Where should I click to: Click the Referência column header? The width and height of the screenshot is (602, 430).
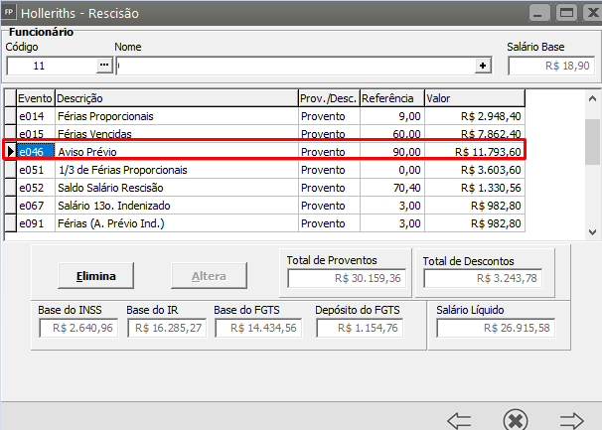(x=392, y=98)
